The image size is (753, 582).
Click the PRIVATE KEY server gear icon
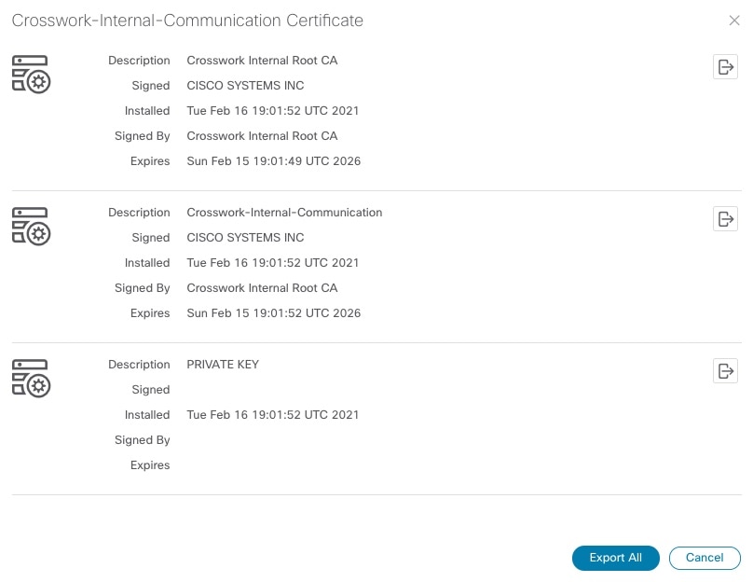click(31, 379)
